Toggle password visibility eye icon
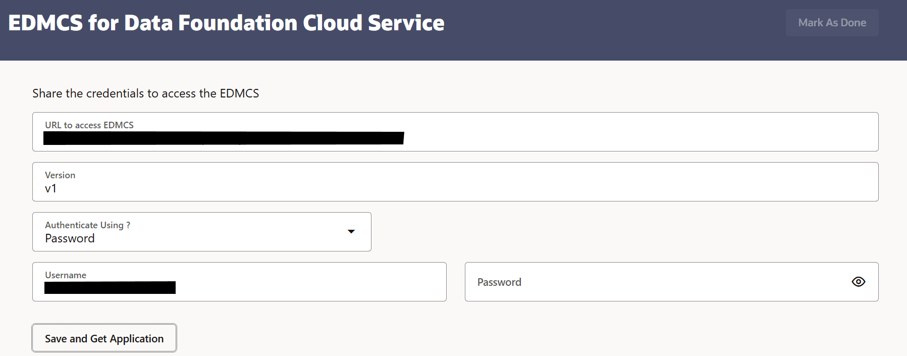The height and width of the screenshot is (356, 907). tap(858, 282)
